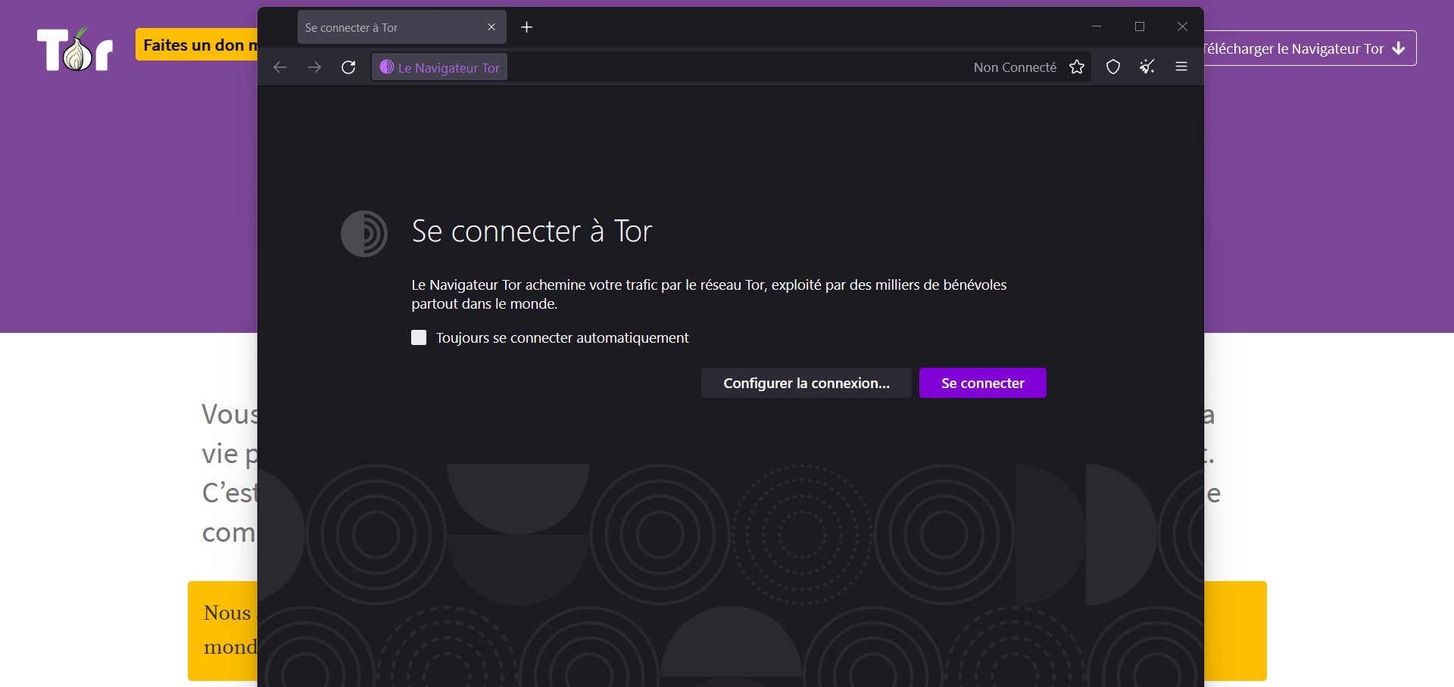Click the forward navigation arrow
The height and width of the screenshot is (687, 1454).
click(x=314, y=67)
